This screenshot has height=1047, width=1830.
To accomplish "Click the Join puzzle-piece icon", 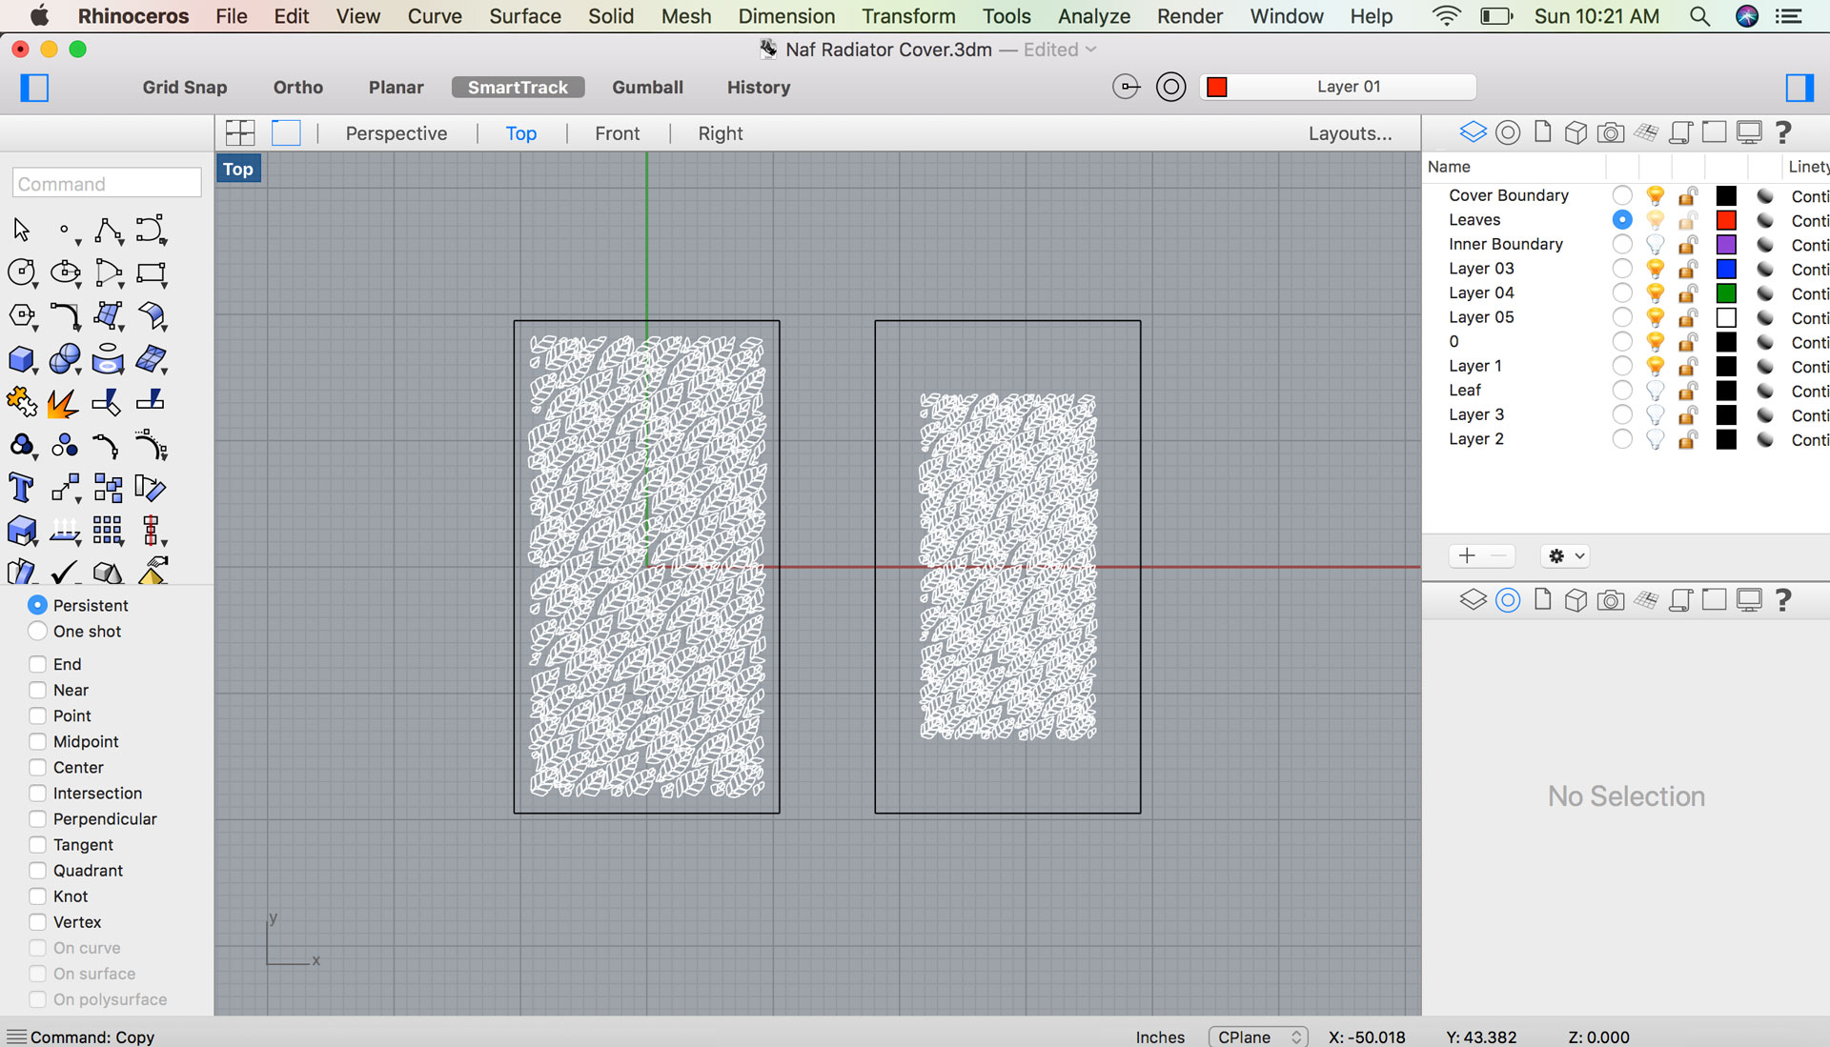I will point(21,402).
